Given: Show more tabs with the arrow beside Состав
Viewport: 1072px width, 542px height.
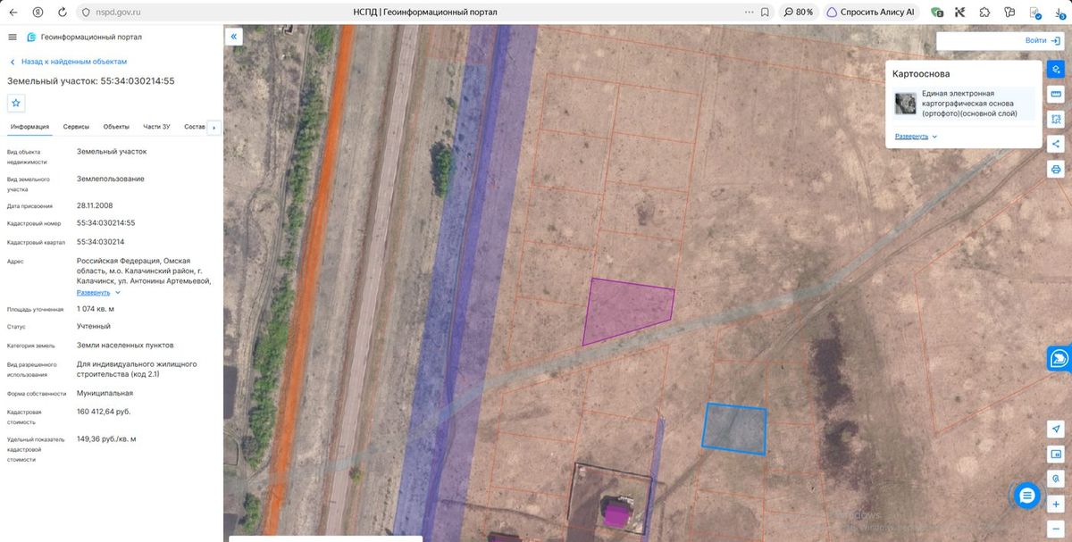Looking at the screenshot, I should 214,128.
